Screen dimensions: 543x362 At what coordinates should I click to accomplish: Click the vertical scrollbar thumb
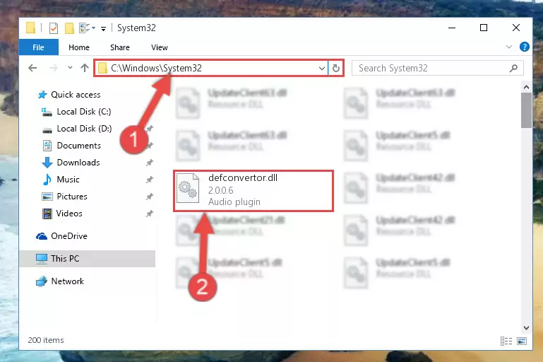coord(526,110)
